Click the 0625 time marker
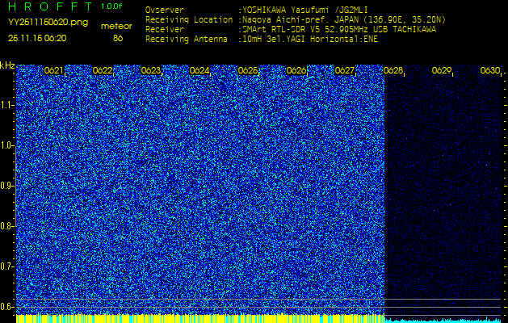The image size is (508, 323). click(248, 70)
